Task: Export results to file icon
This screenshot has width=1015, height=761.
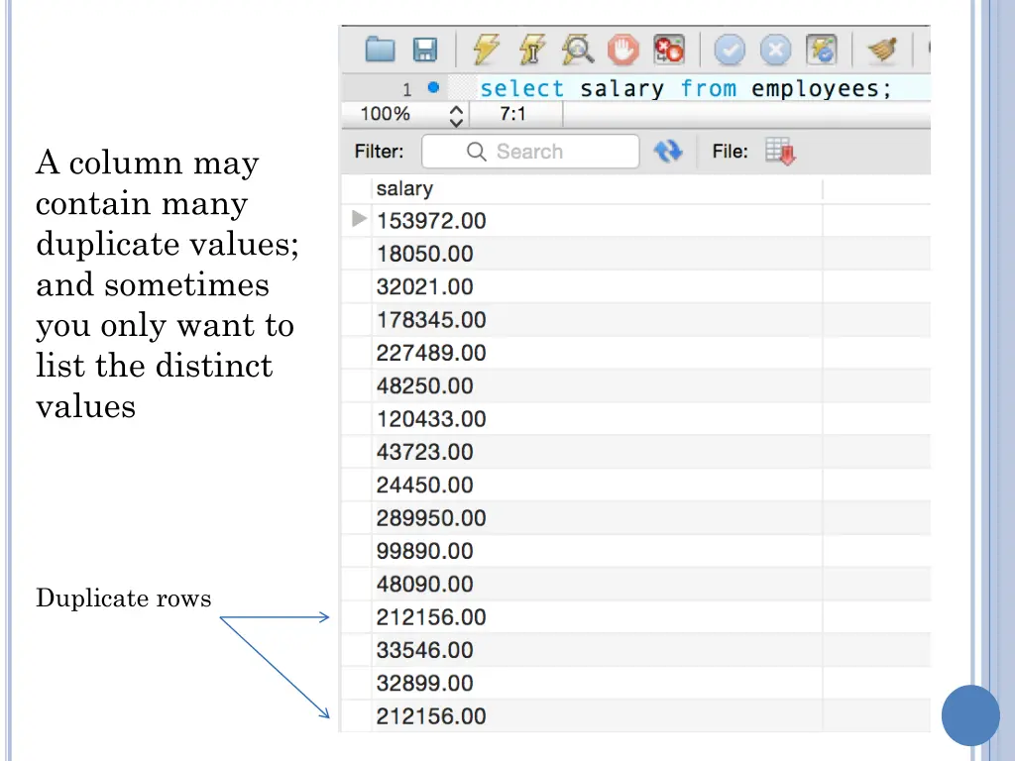Action: tap(781, 152)
